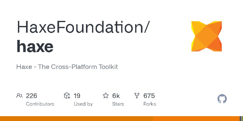Viewport: 243px width, 121px height.
Task: Click the GitHub Octocat logo
Action: tap(222, 99)
